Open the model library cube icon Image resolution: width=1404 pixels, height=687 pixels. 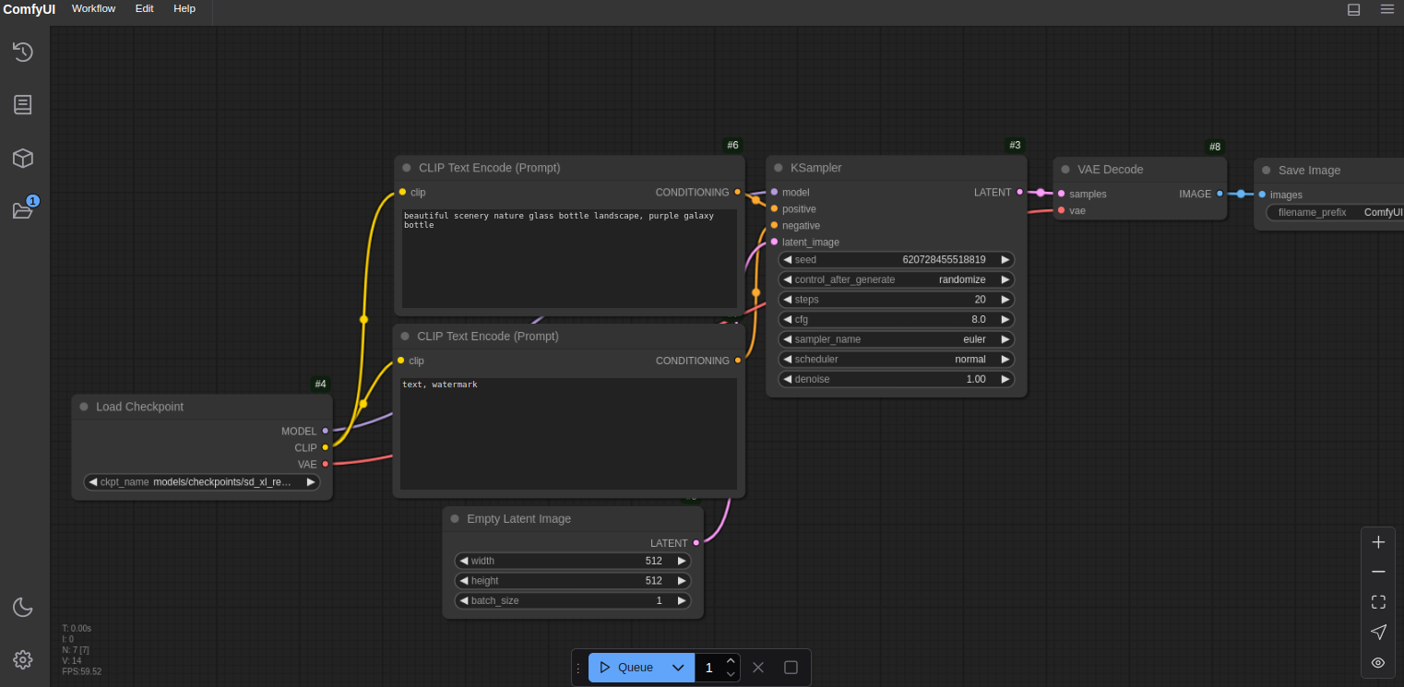pyautogui.click(x=23, y=158)
